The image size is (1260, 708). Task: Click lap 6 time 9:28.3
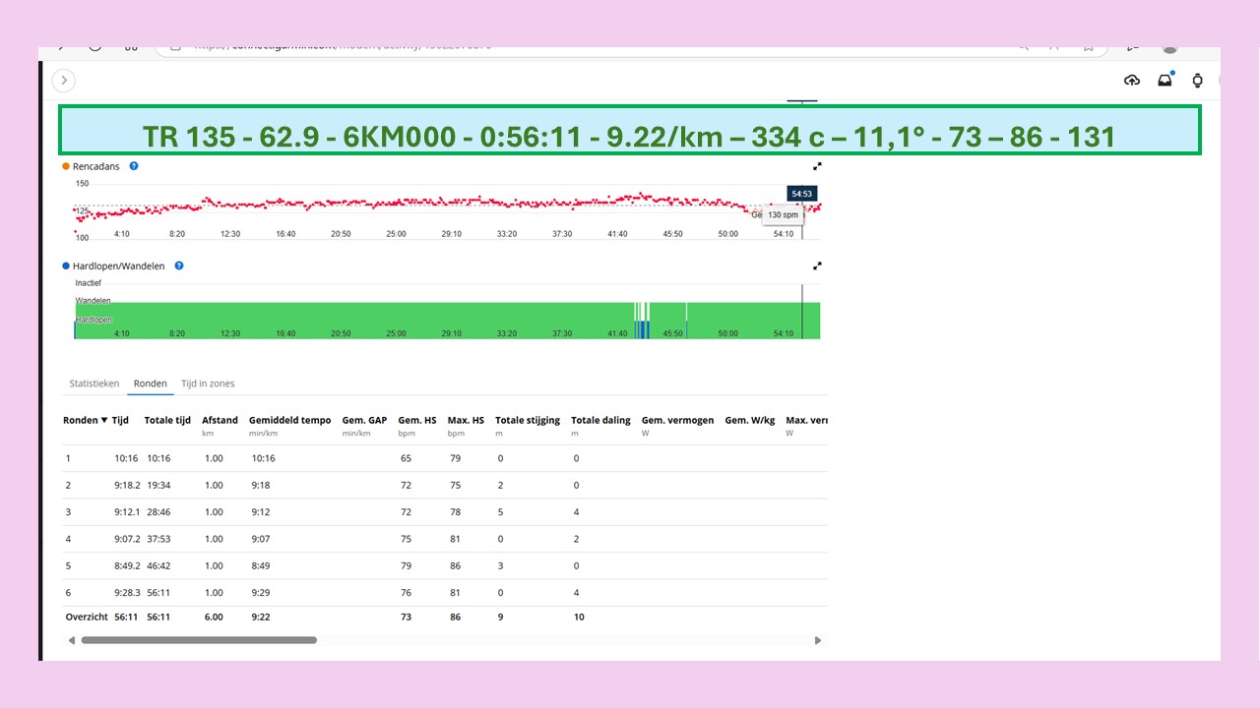(126, 593)
